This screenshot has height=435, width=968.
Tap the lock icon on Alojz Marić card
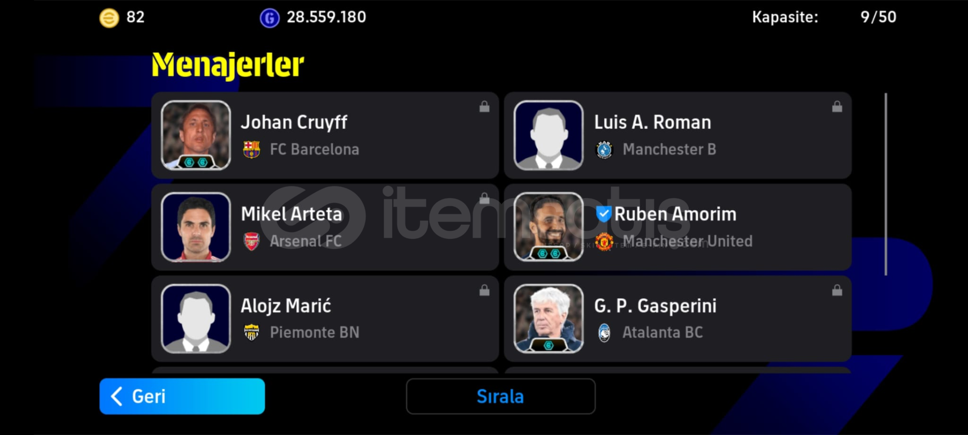pyautogui.click(x=485, y=290)
